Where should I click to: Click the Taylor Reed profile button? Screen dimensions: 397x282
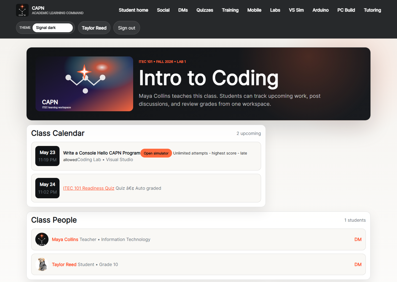click(x=94, y=28)
